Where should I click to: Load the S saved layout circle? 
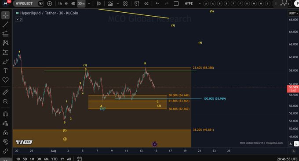[x=268, y=3]
